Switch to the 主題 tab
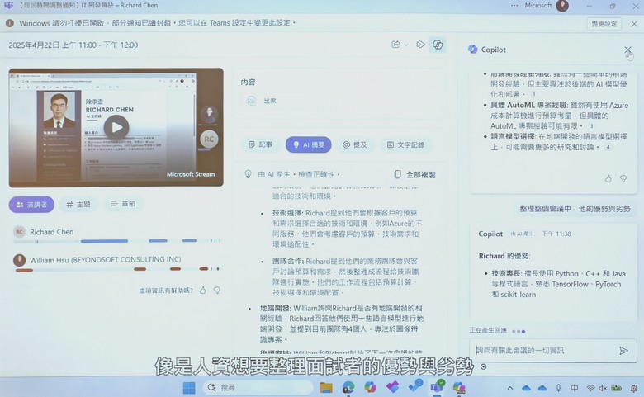Image resolution: width=644 pixels, height=397 pixels. 78,204
